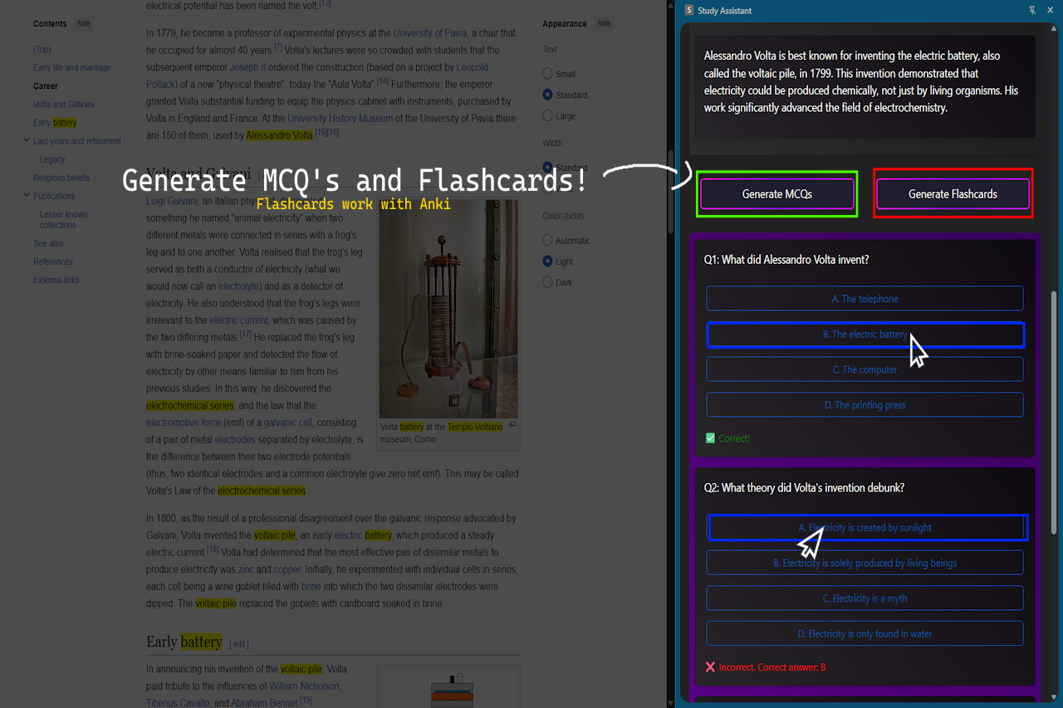Go to References contents entry
This screenshot has width=1063, height=708.
click(x=53, y=262)
